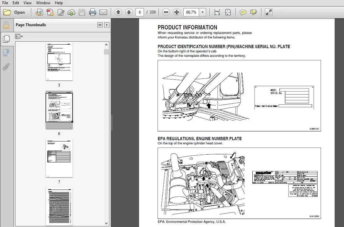Click the 'EPA: Environmental Protection Agency, U.S.A.' text
Image resolution: width=344 pixels, height=227 pixels.
point(192,222)
